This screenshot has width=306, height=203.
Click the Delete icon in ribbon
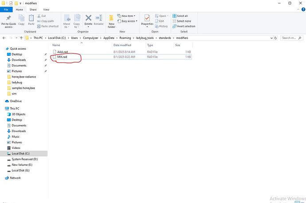88,19
